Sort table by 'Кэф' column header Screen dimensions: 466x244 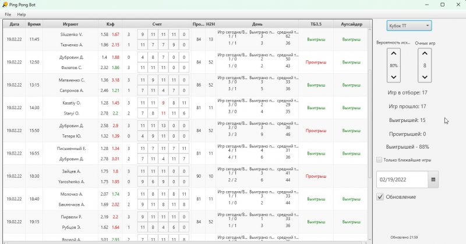[x=110, y=24]
